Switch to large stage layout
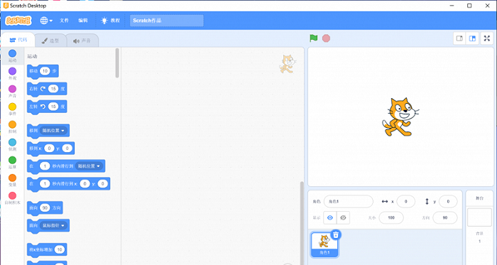 click(472, 38)
